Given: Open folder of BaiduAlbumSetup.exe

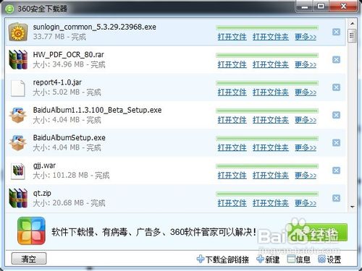Looking at the screenshot, I should point(271,147).
